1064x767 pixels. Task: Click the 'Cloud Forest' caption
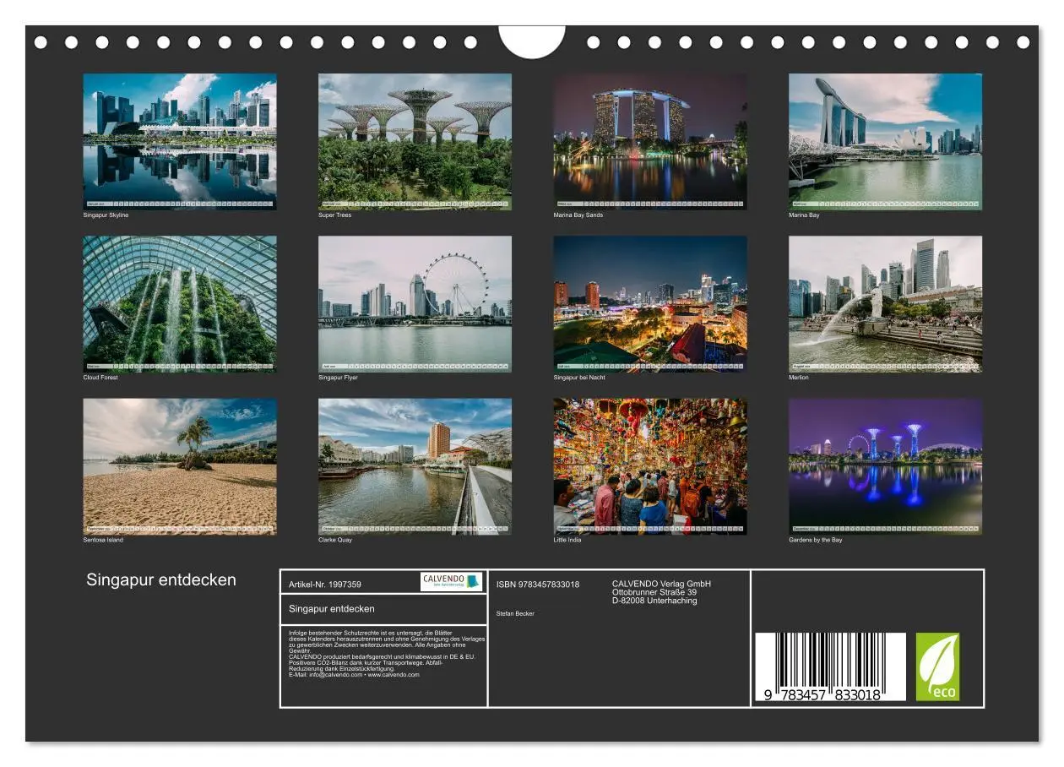(x=100, y=378)
